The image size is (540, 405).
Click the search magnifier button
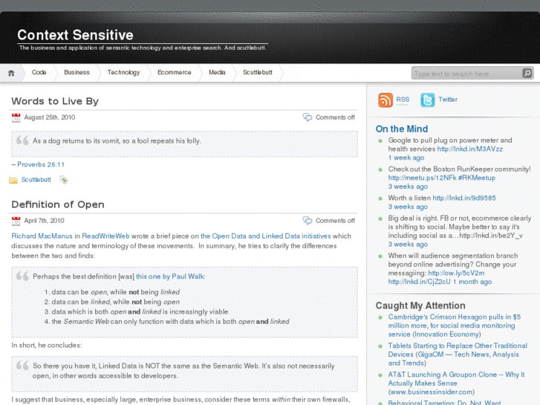527,73
